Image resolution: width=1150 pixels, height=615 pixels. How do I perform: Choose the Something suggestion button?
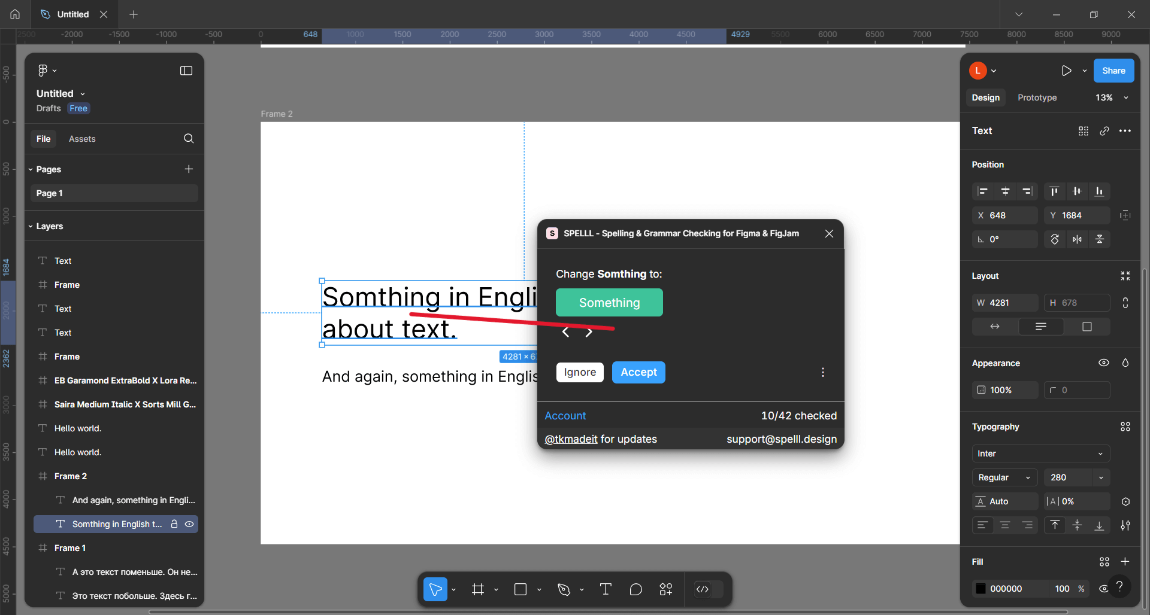coord(609,303)
